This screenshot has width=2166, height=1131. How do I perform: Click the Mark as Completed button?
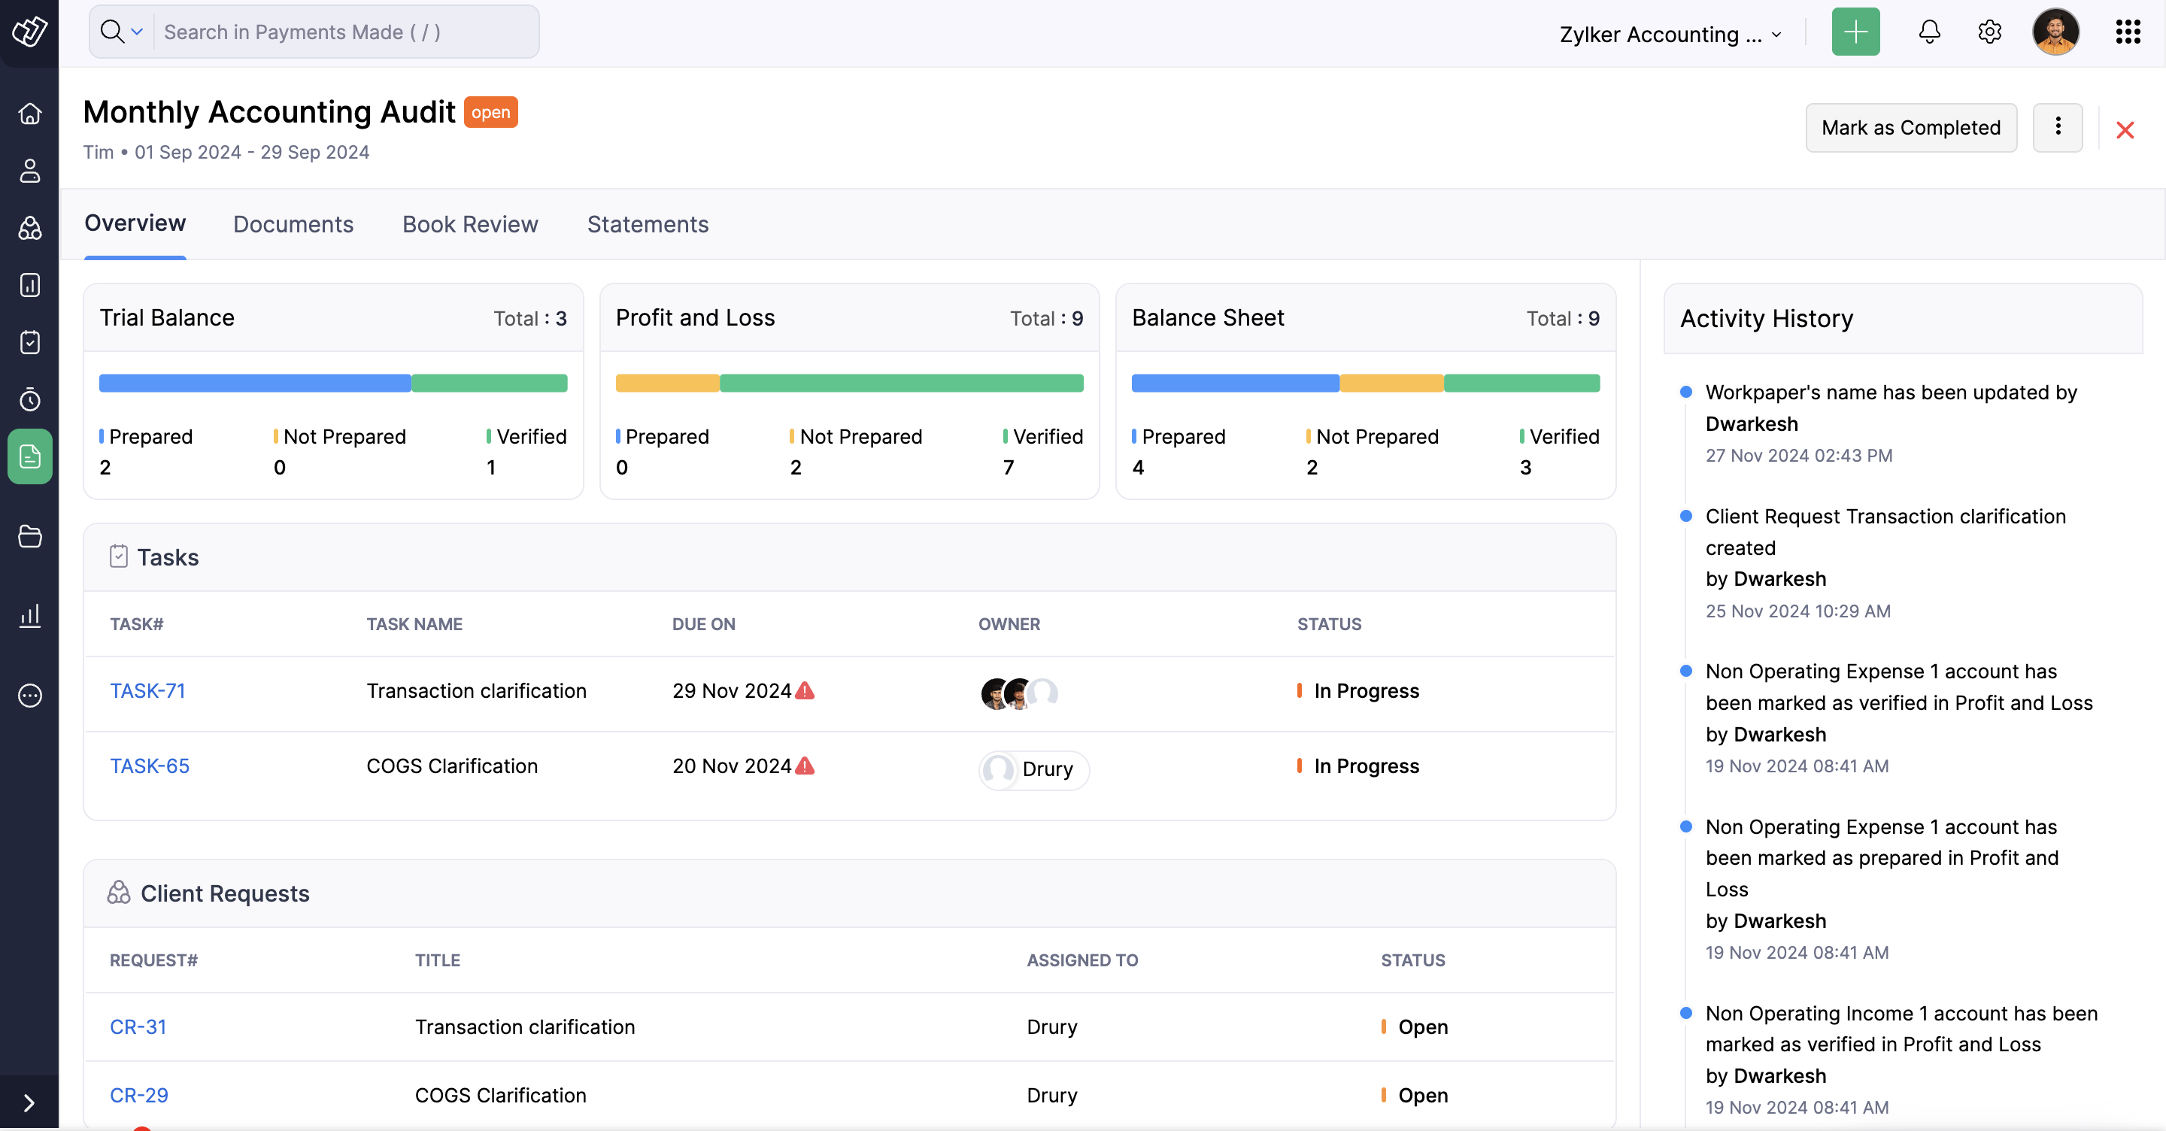click(1910, 128)
